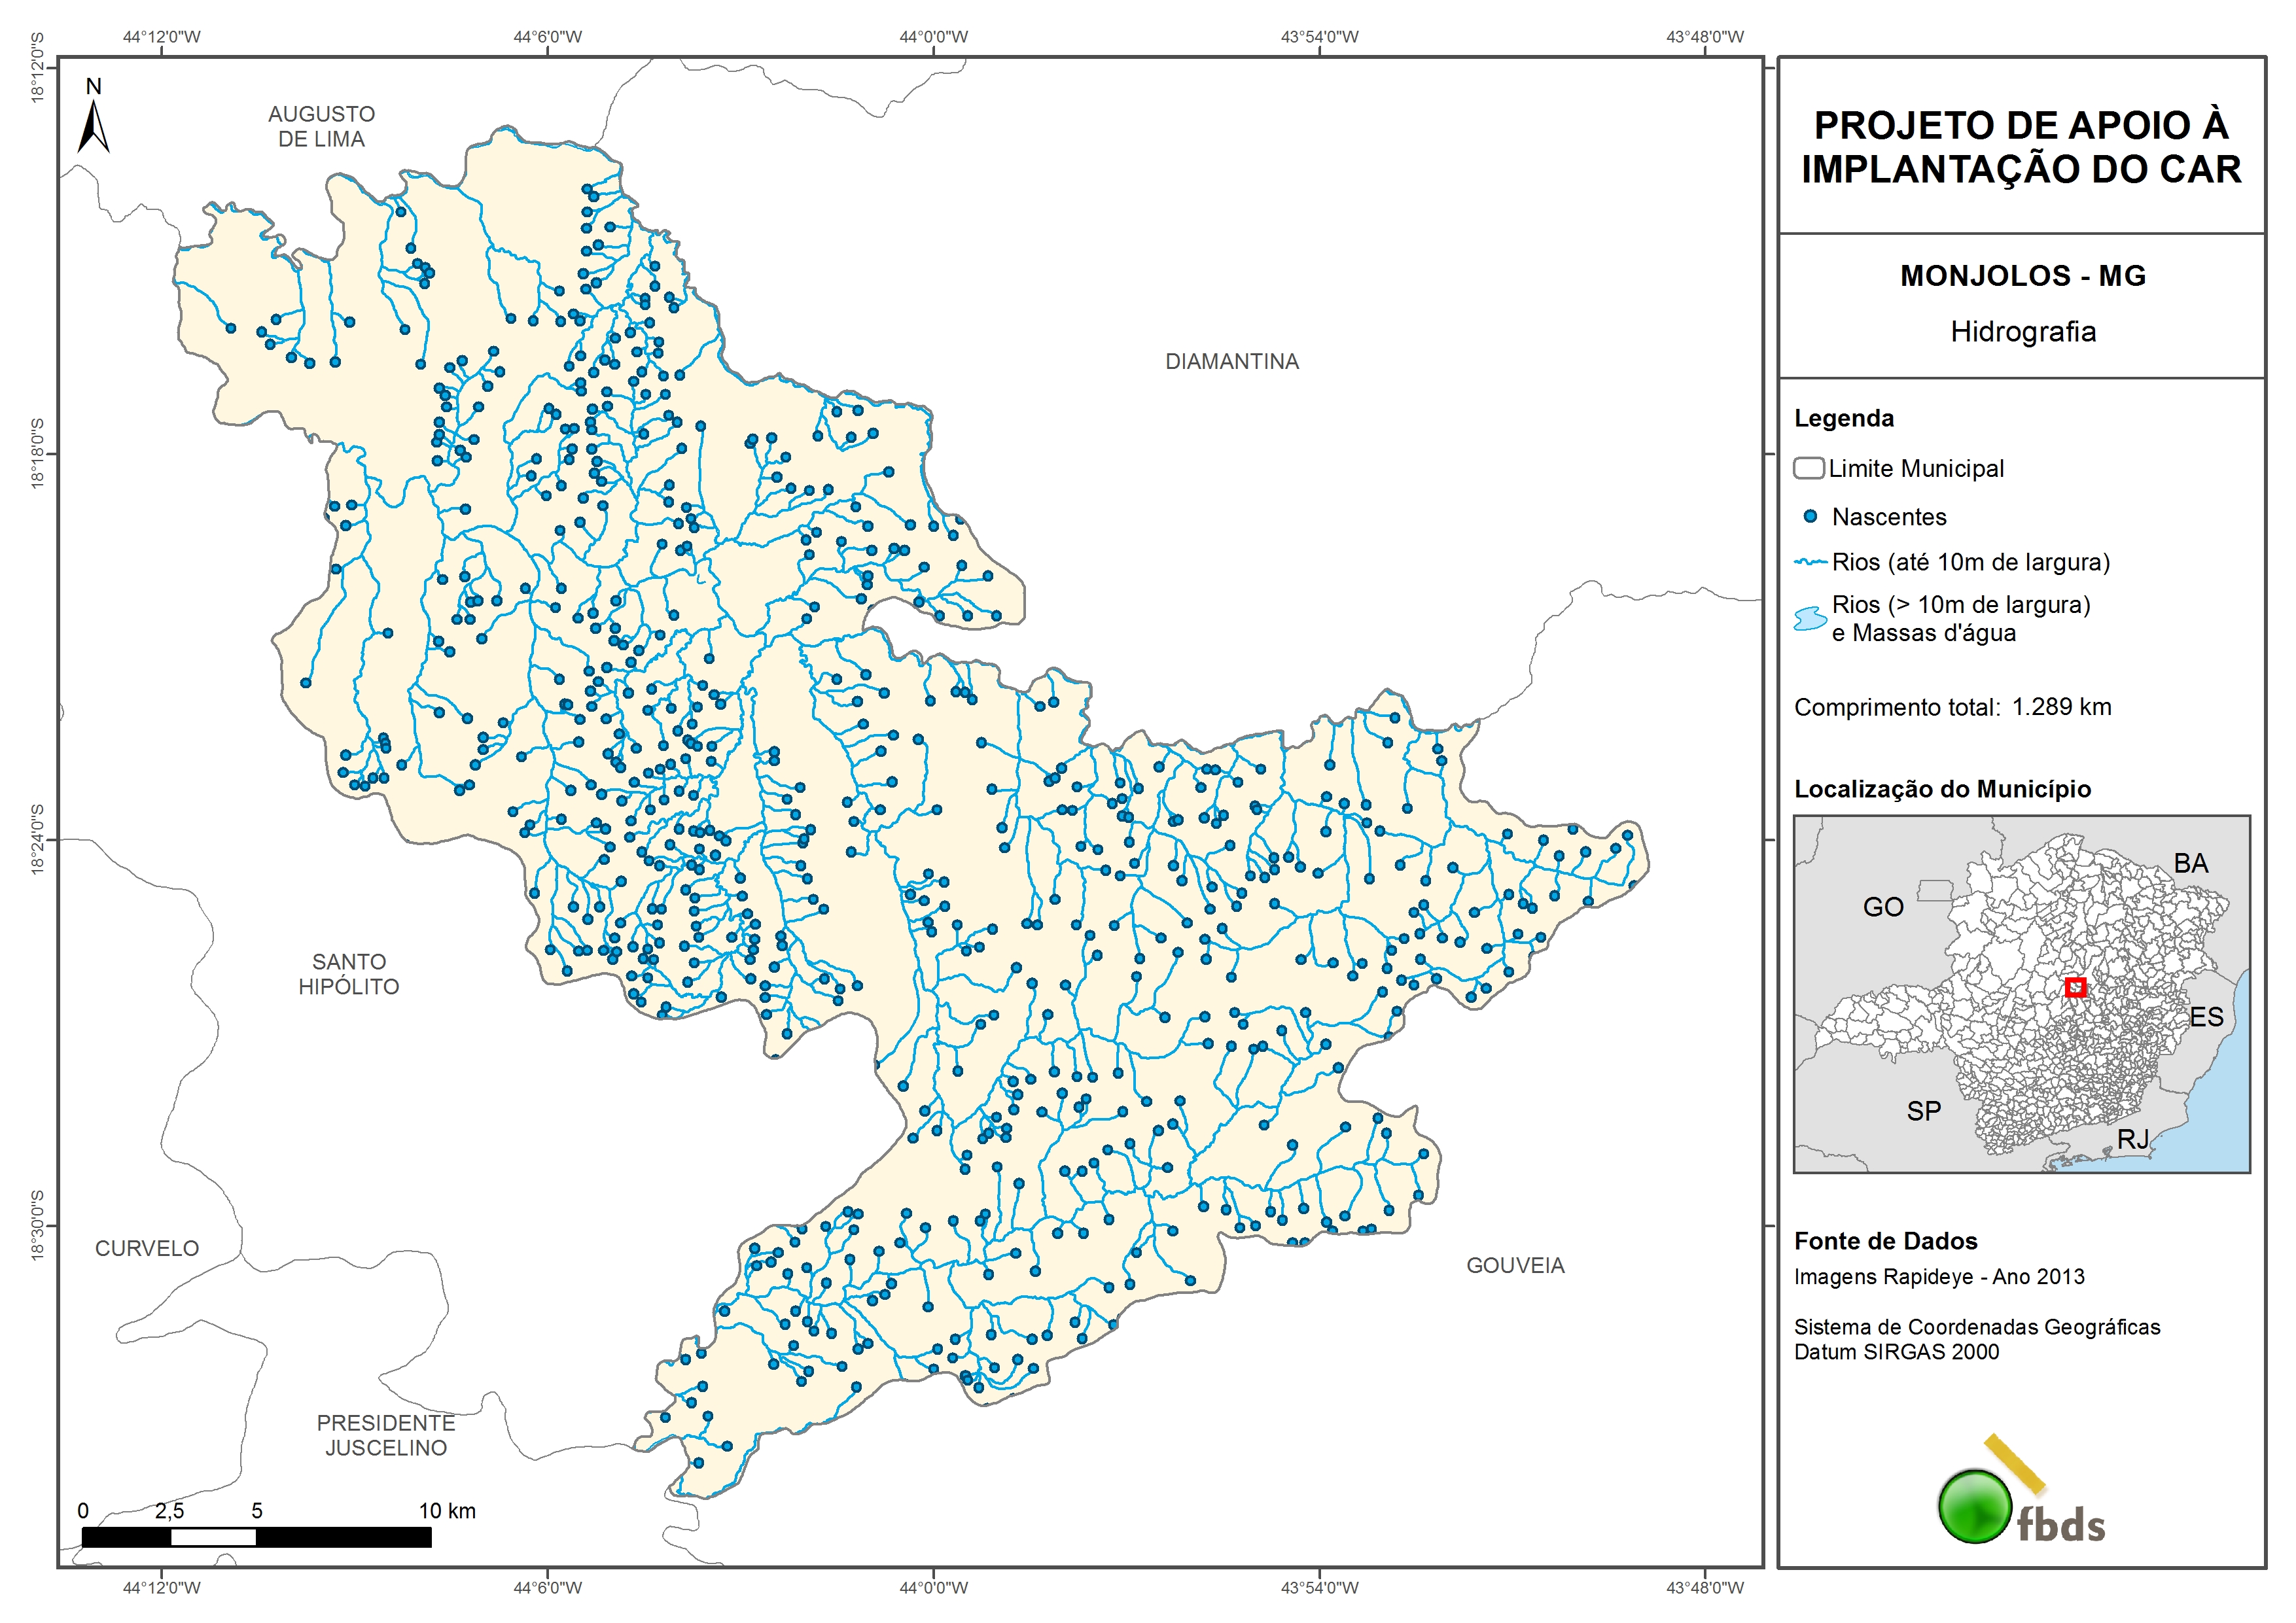Click the narrow rivers line legend symbol
Viewport: 2296px width, 1623px height.
tap(1810, 563)
